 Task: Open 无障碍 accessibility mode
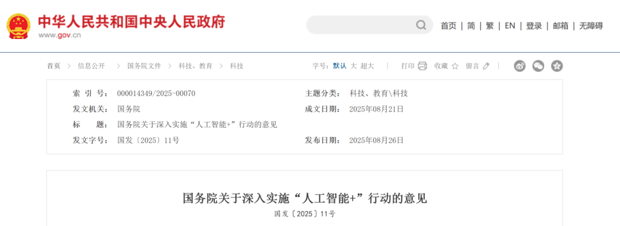pyautogui.click(x=591, y=26)
